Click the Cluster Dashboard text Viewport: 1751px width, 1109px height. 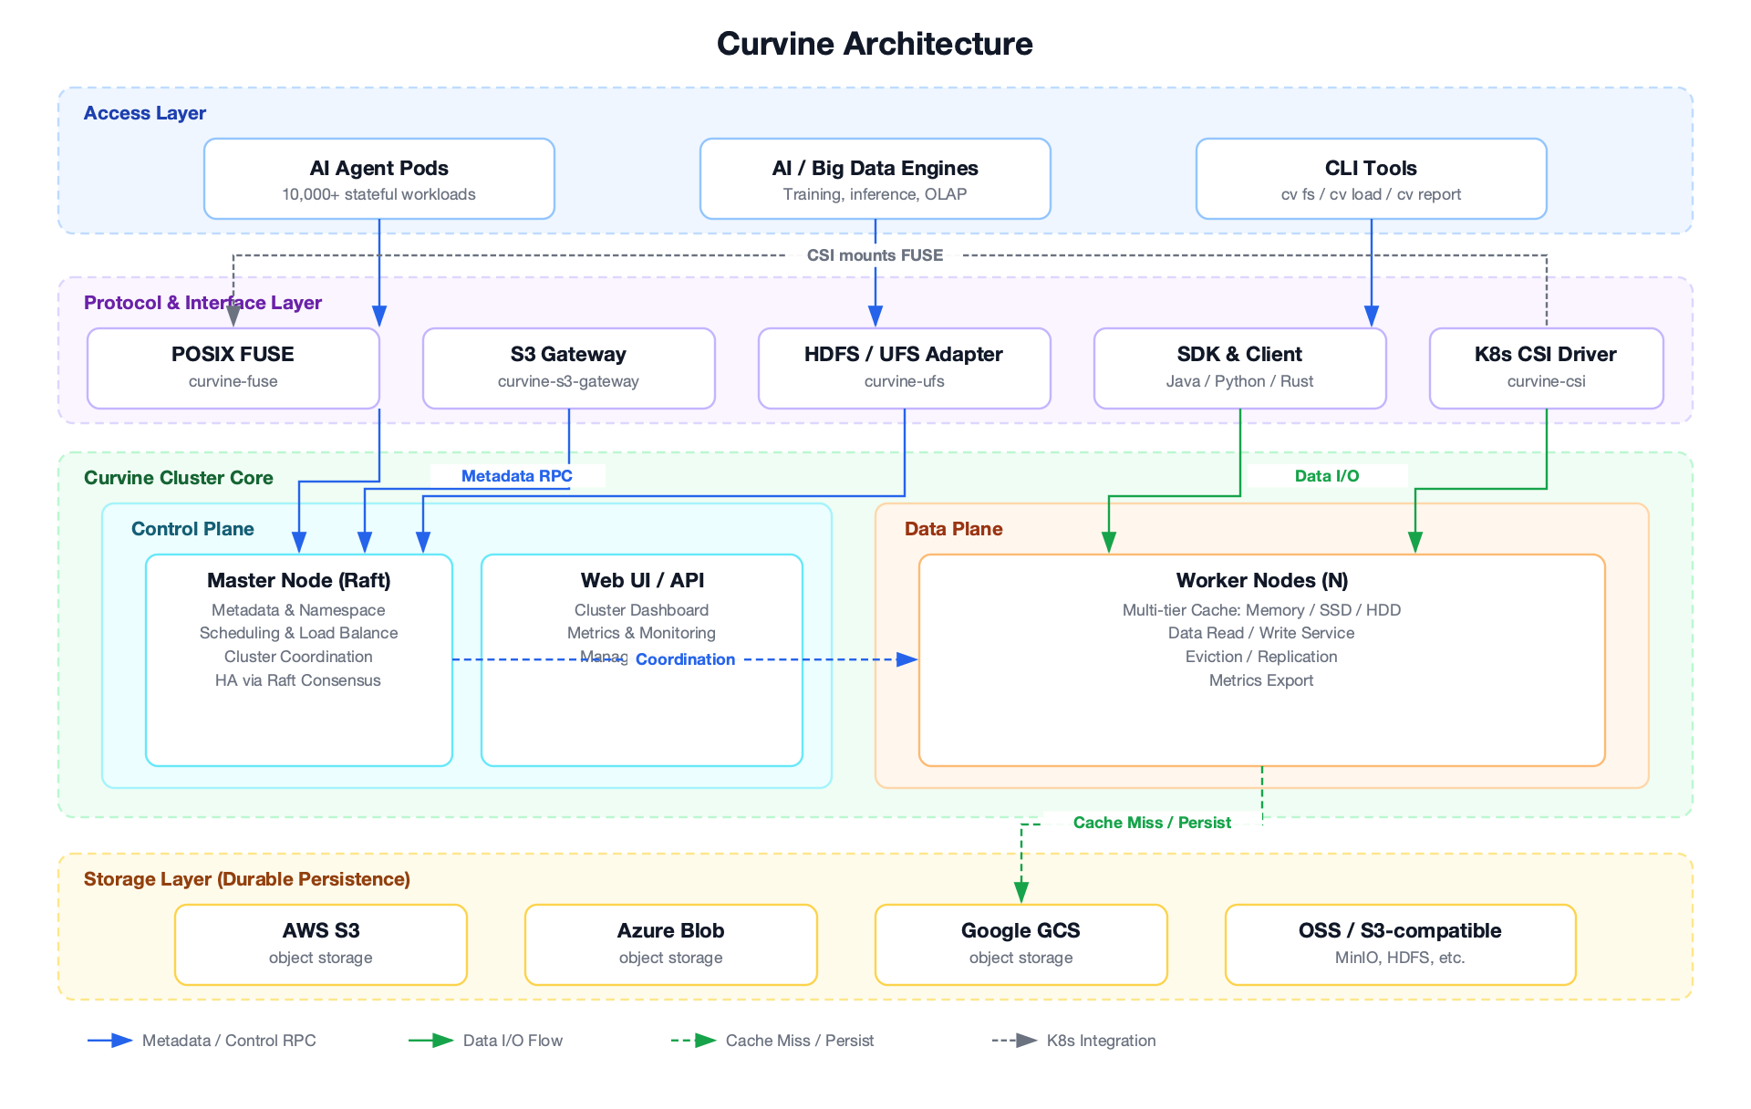[x=641, y=610]
